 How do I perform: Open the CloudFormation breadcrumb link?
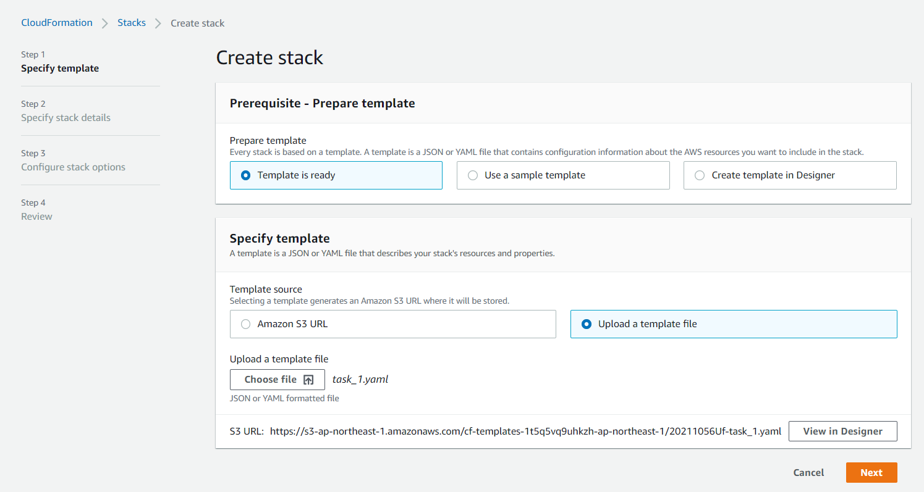57,23
